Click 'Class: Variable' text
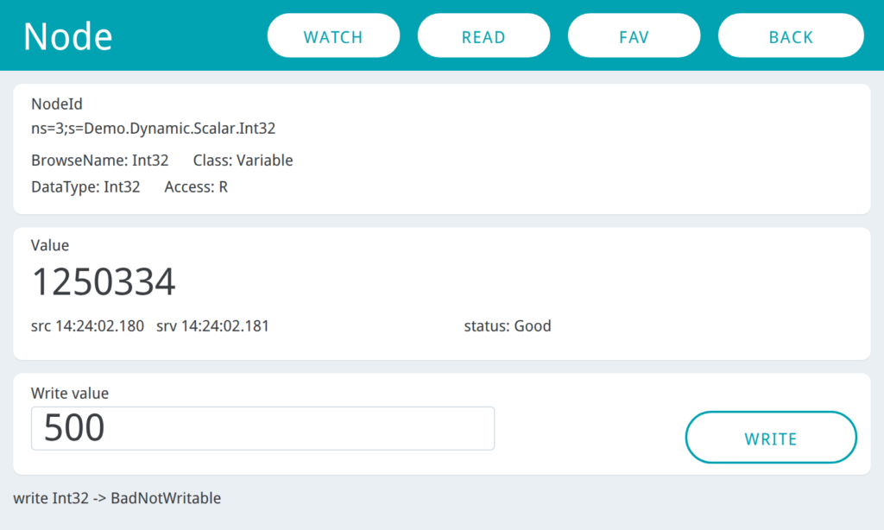 click(243, 161)
